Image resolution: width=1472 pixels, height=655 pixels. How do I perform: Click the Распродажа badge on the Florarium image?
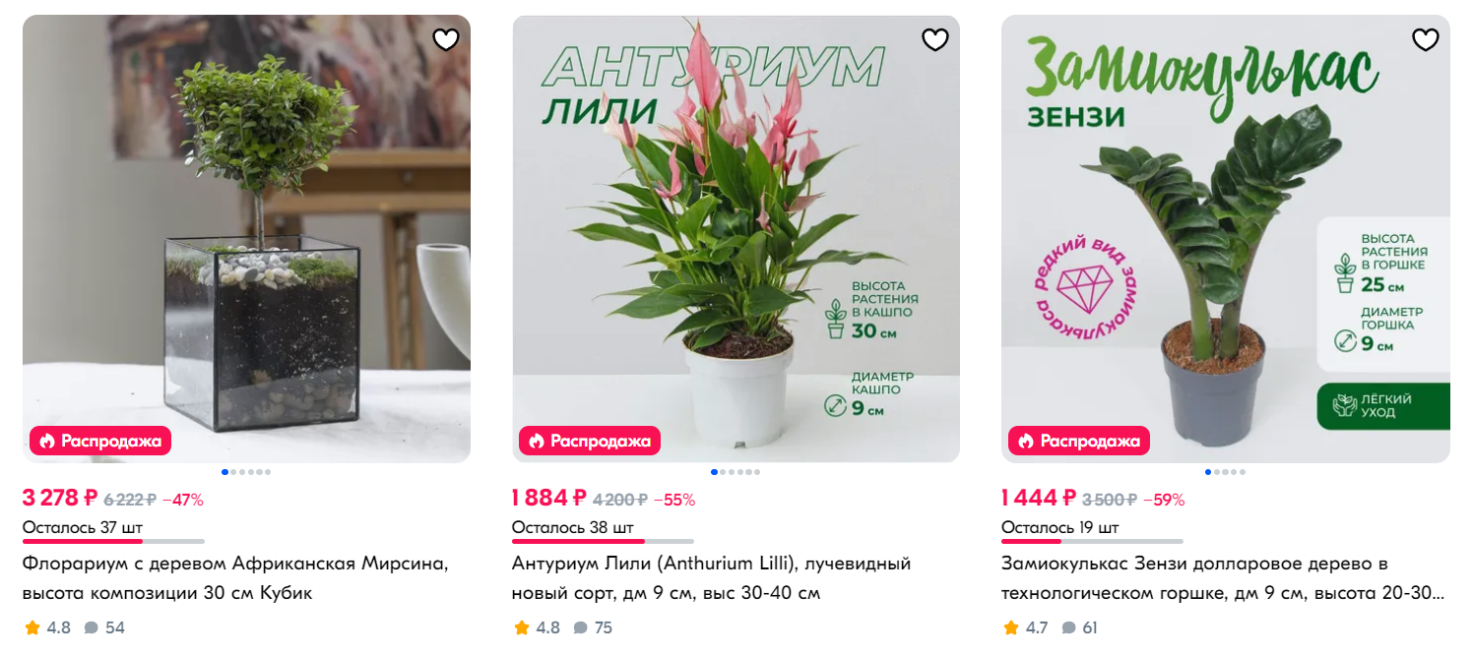[x=100, y=441]
